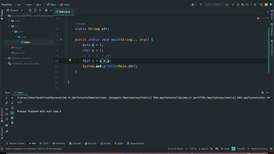The image size is (274, 154).
Task: Click the stop icon in the top toolbar
Action: pos(255,5)
